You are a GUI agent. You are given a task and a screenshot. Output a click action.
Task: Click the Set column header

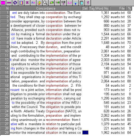85,8
